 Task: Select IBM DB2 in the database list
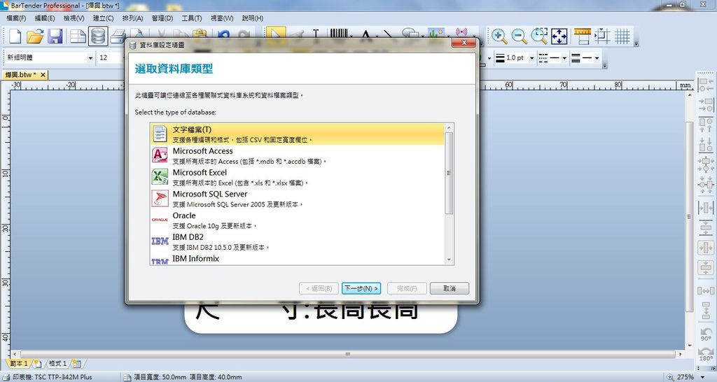click(x=297, y=241)
